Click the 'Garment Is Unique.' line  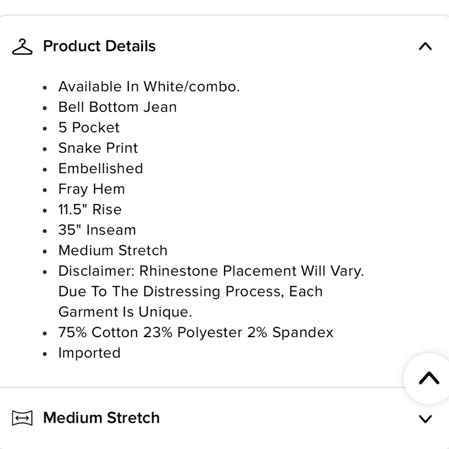pos(125,312)
